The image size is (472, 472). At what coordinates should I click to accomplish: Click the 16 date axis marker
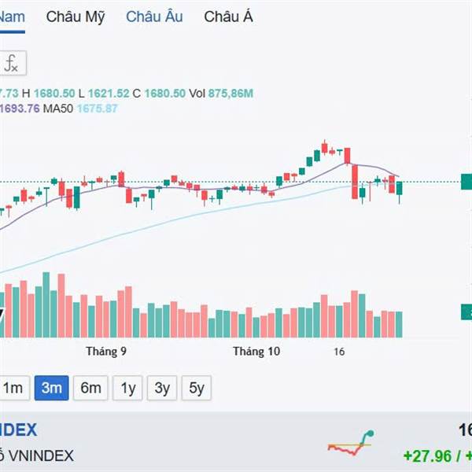point(339,352)
